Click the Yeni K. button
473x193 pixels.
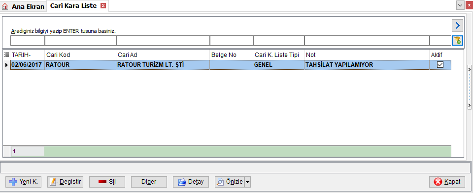[x=24, y=182]
